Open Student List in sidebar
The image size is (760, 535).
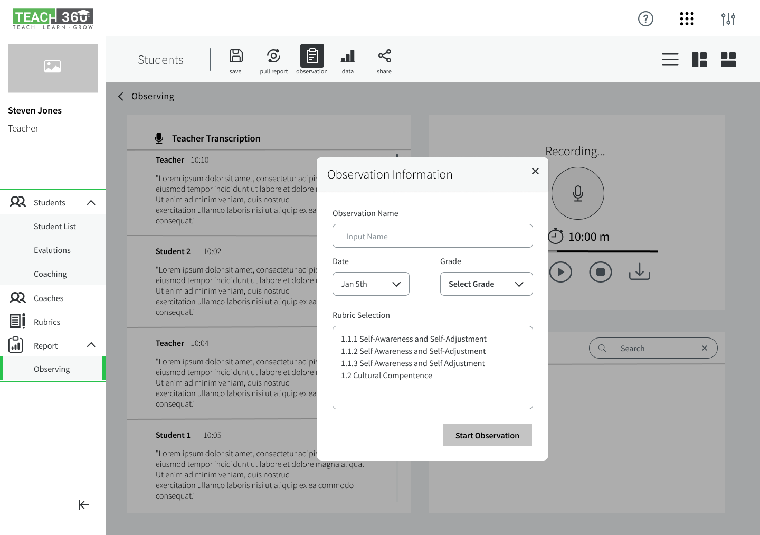click(55, 226)
